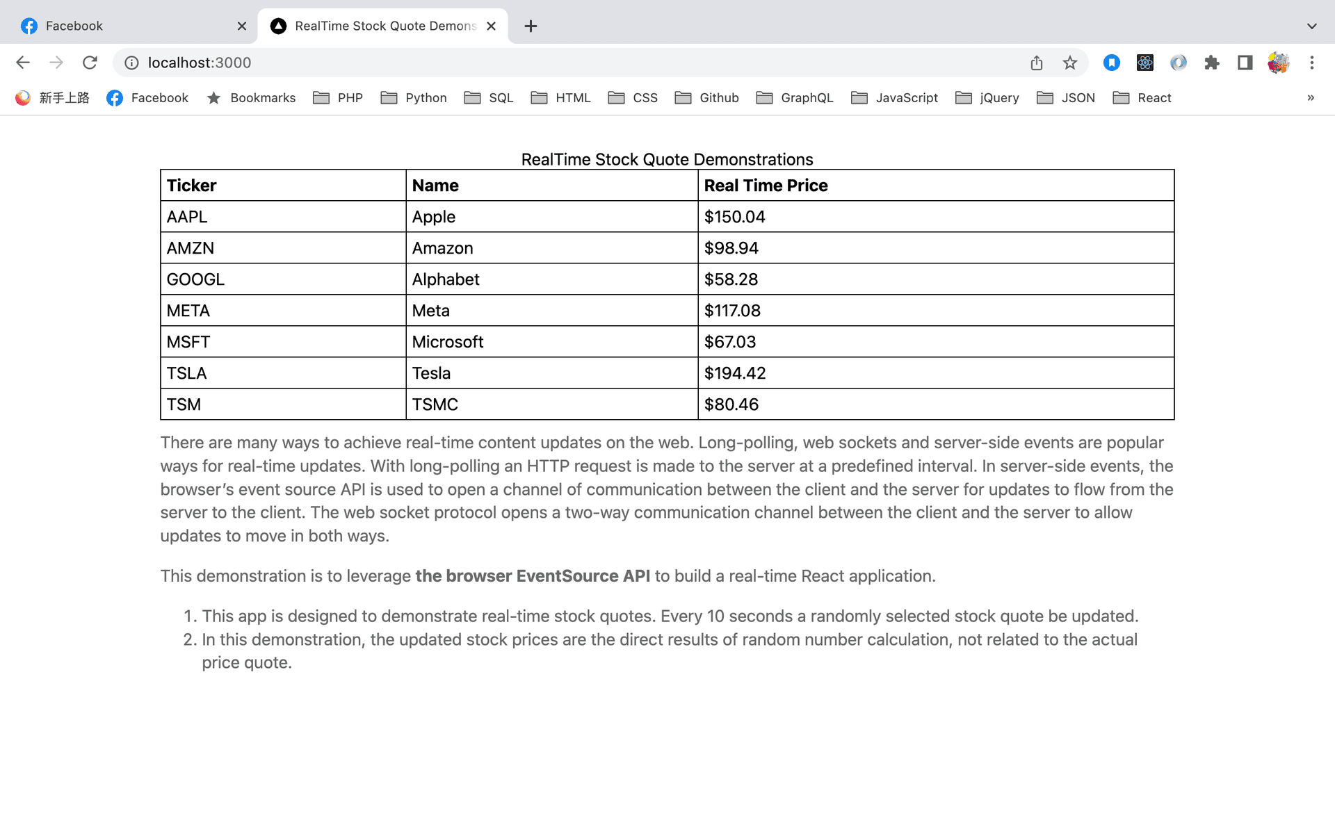The width and height of the screenshot is (1335, 834).
Task: Click the Name column header
Action: tap(552, 186)
